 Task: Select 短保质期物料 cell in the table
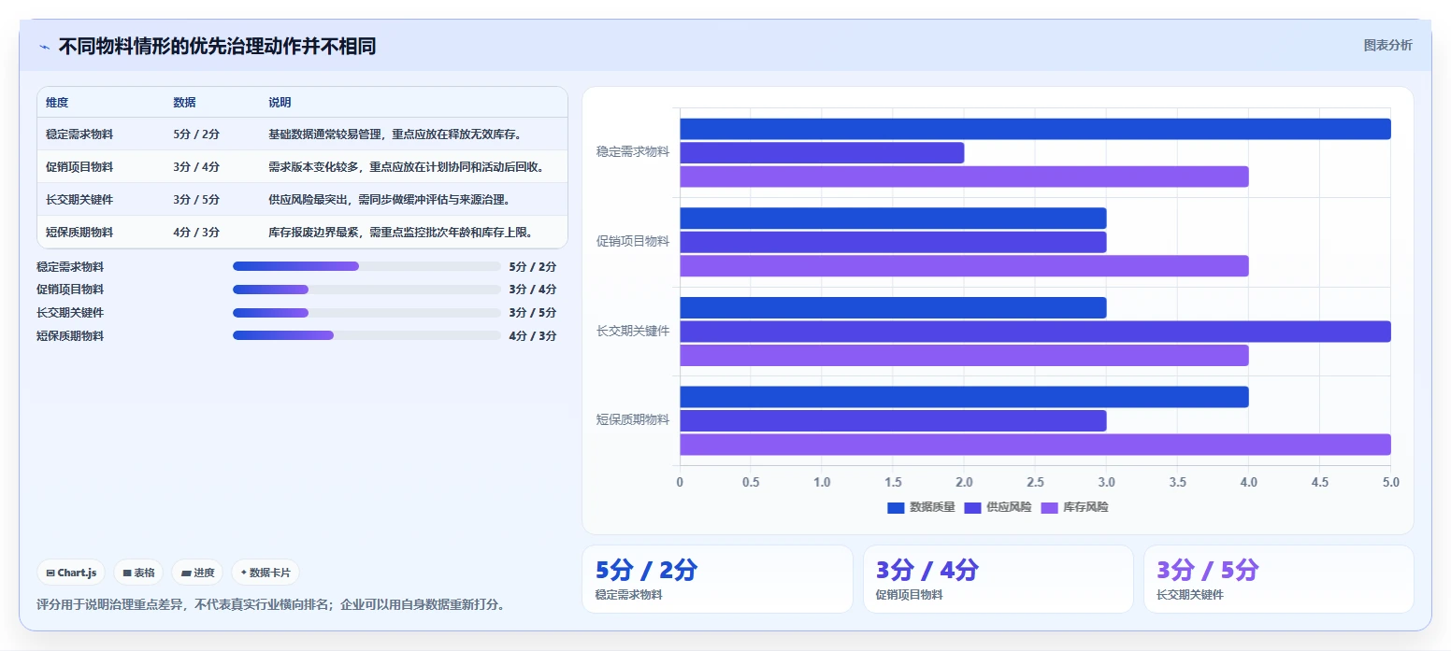point(79,233)
